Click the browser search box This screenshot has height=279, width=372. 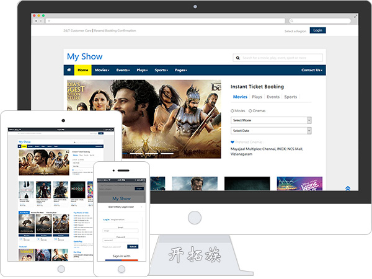(x=320, y=21)
